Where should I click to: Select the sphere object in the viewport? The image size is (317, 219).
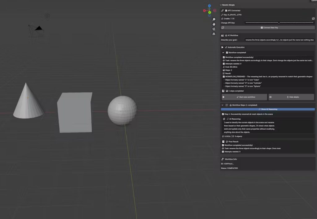pyautogui.click(x=122, y=111)
